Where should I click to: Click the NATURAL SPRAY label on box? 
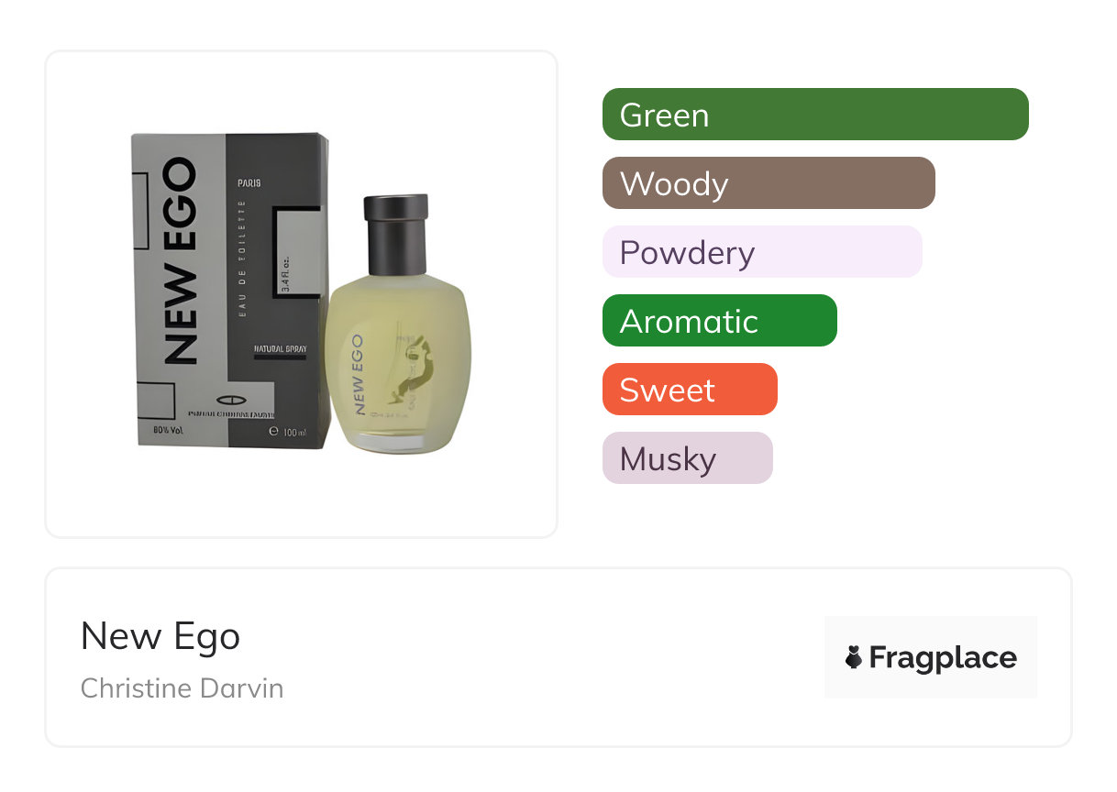(280, 349)
